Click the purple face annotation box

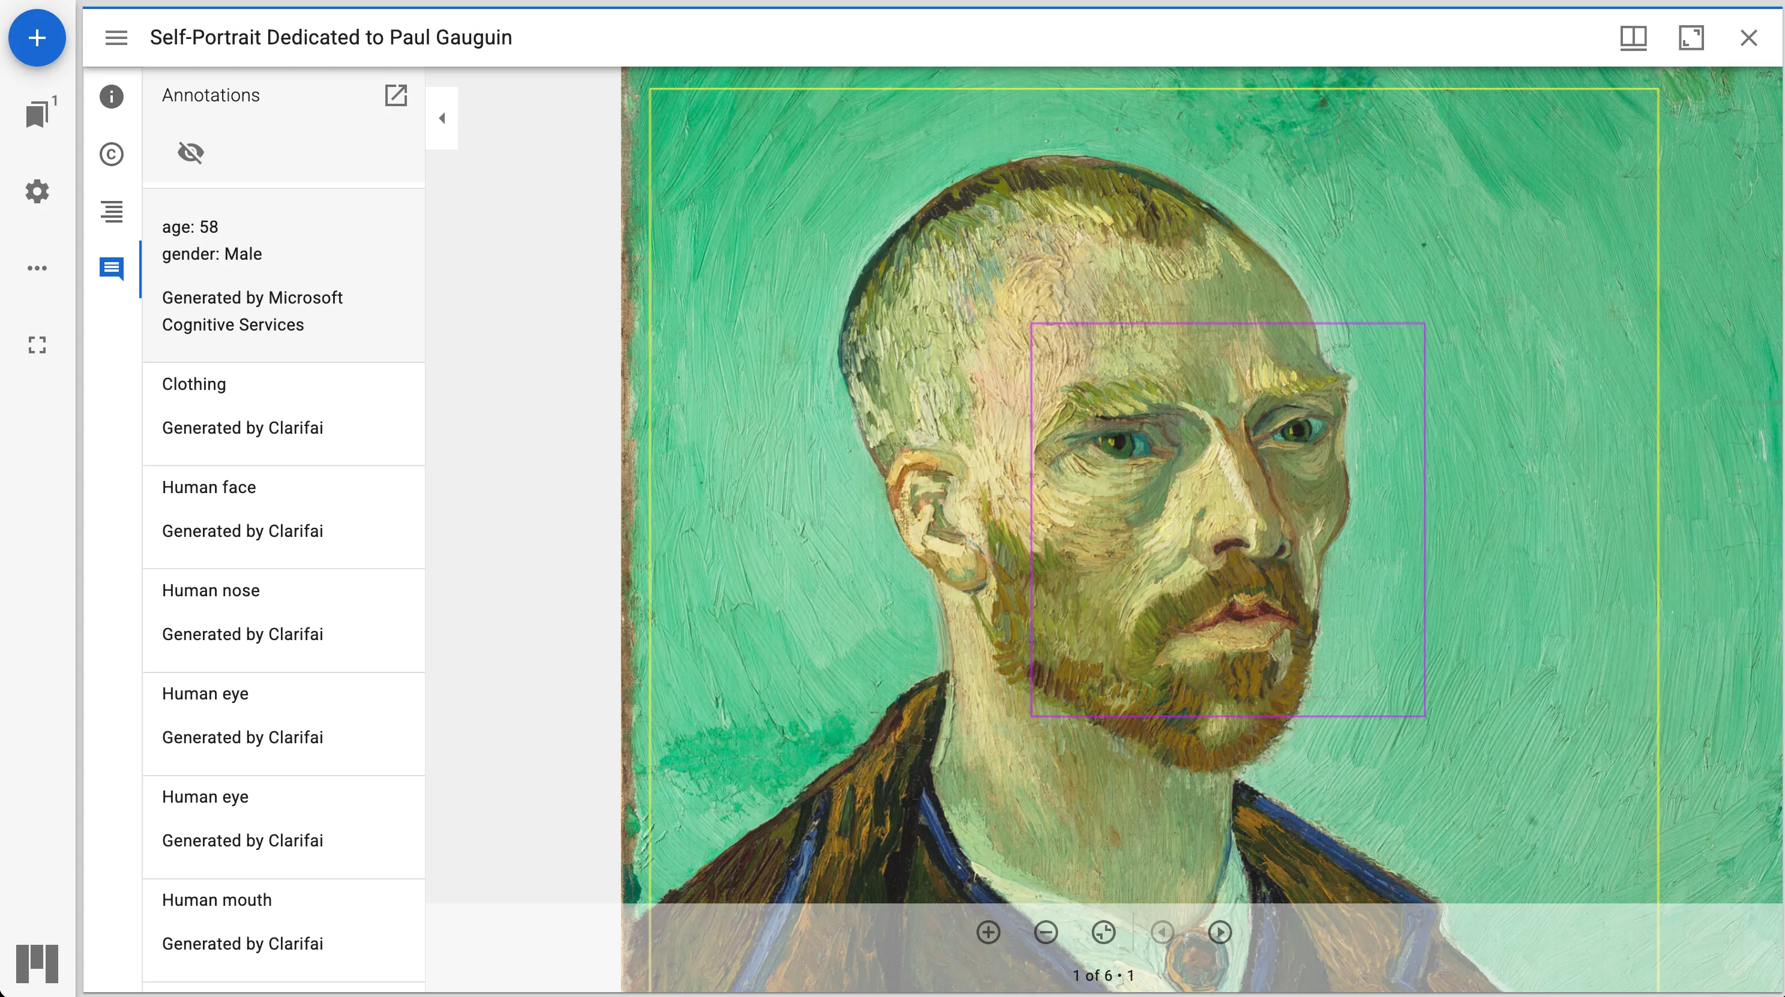1227,519
